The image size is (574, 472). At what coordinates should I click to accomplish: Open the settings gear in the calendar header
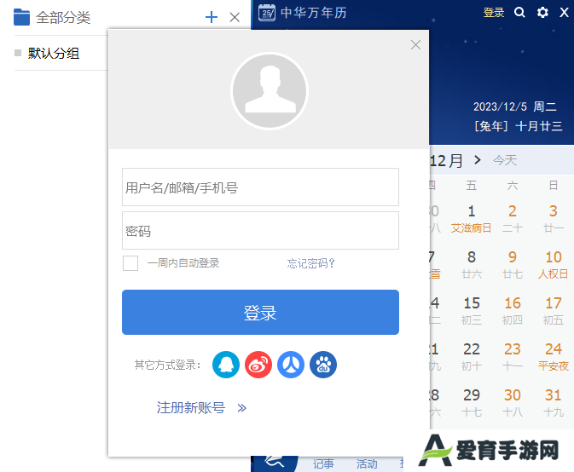click(x=542, y=13)
